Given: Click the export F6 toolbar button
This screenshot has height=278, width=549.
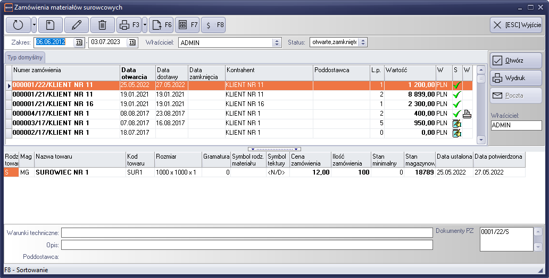Looking at the screenshot, I should tap(161, 25).
